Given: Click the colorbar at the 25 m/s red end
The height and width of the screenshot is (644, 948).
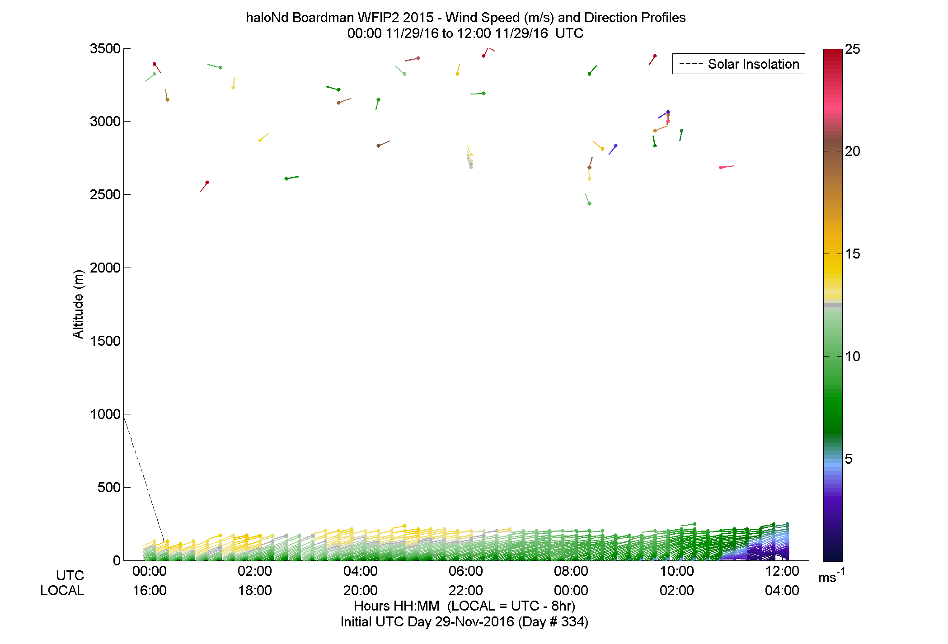Looking at the screenshot, I should 833,51.
